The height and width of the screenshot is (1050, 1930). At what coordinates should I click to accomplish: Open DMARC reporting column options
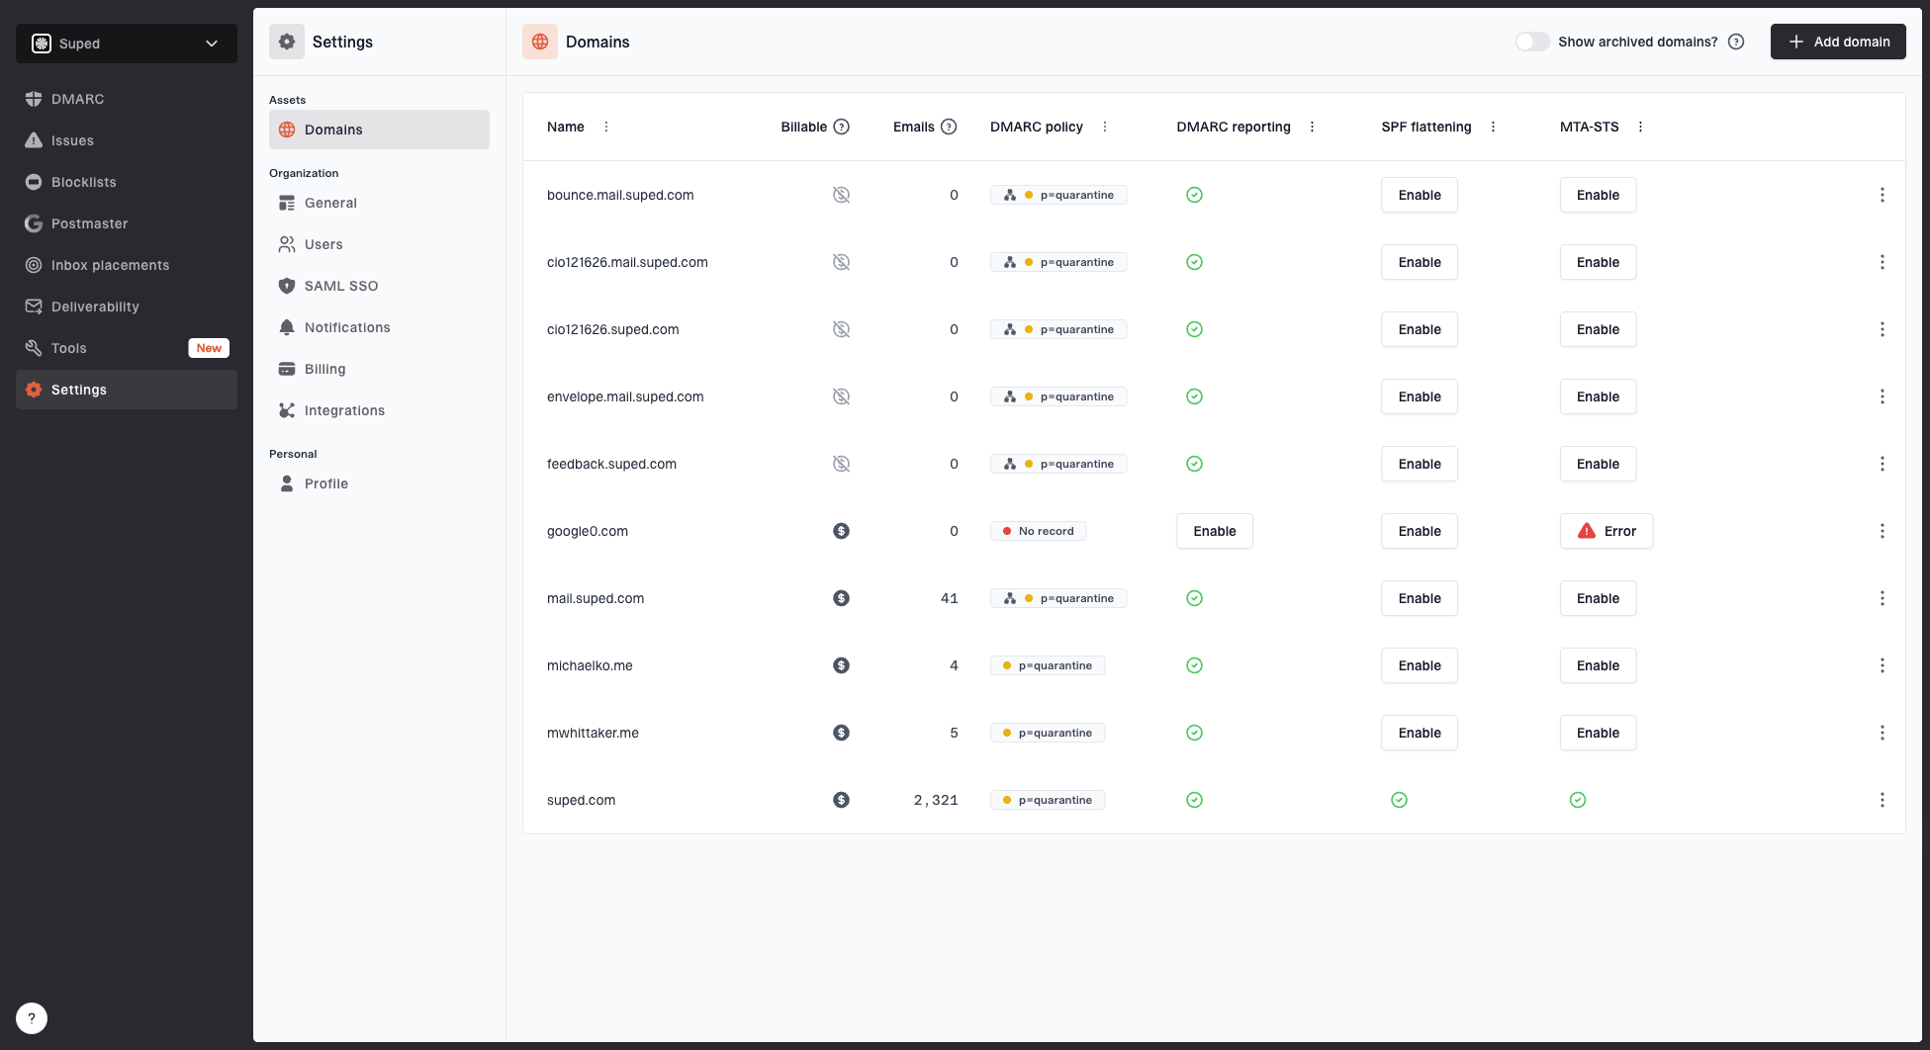(1313, 127)
